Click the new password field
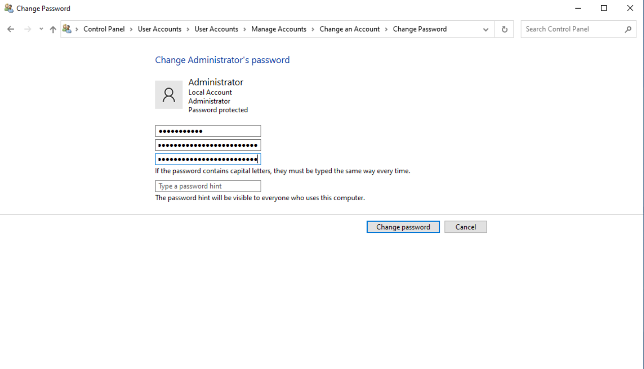The width and height of the screenshot is (644, 369). [208, 145]
